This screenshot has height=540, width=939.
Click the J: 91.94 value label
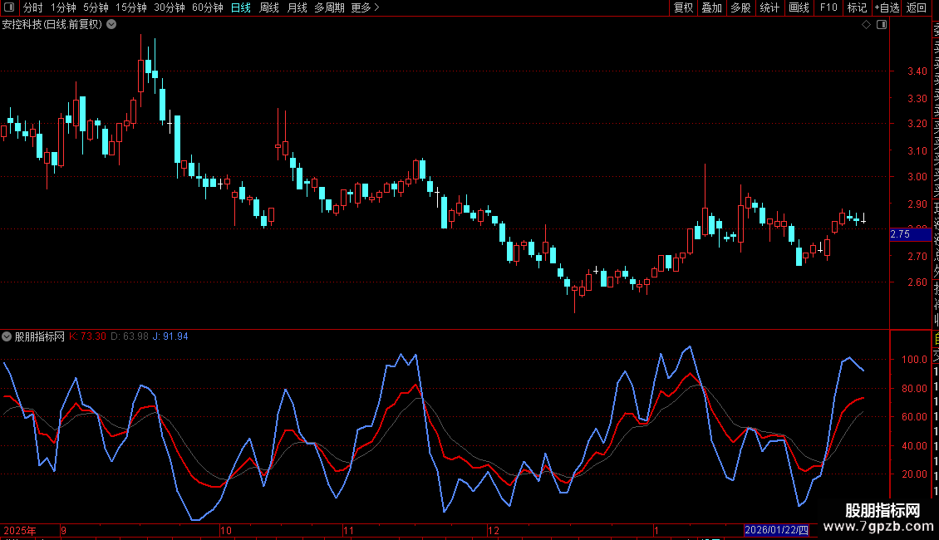click(170, 336)
